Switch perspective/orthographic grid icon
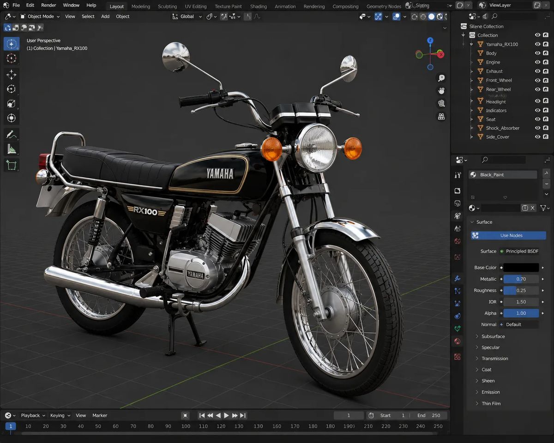 [441, 117]
